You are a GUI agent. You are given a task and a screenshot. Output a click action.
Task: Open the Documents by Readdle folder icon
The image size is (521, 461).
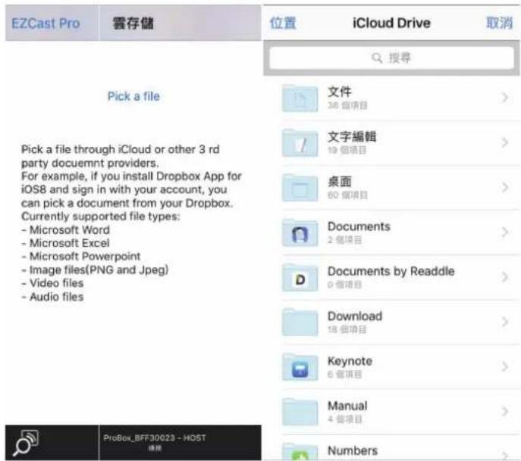click(x=300, y=278)
